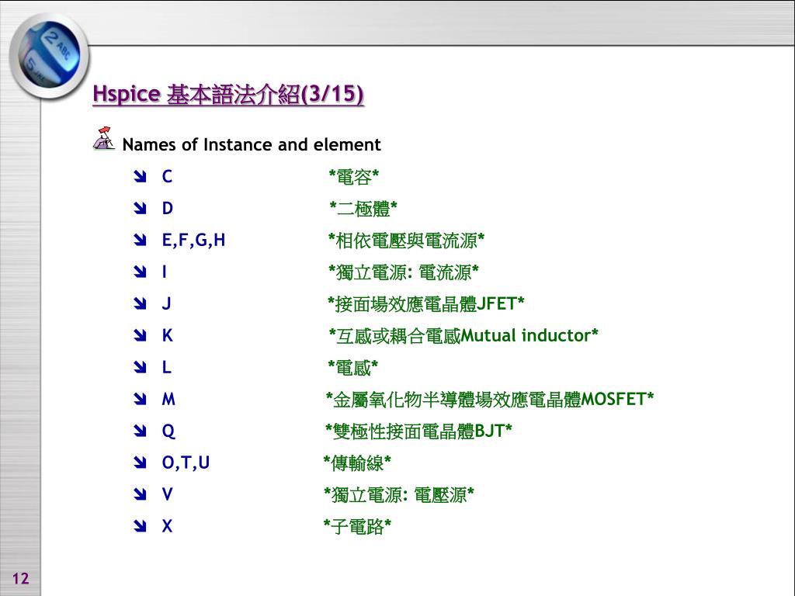Click the description *電容*

354,177
